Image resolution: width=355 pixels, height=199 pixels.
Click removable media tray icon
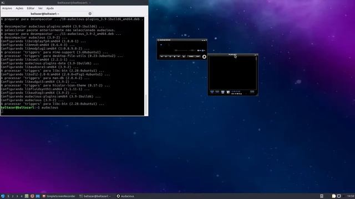click(x=322, y=196)
